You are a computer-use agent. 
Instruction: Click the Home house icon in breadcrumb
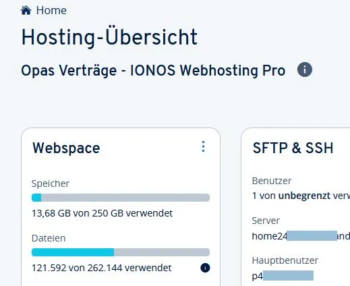click(x=26, y=10)
